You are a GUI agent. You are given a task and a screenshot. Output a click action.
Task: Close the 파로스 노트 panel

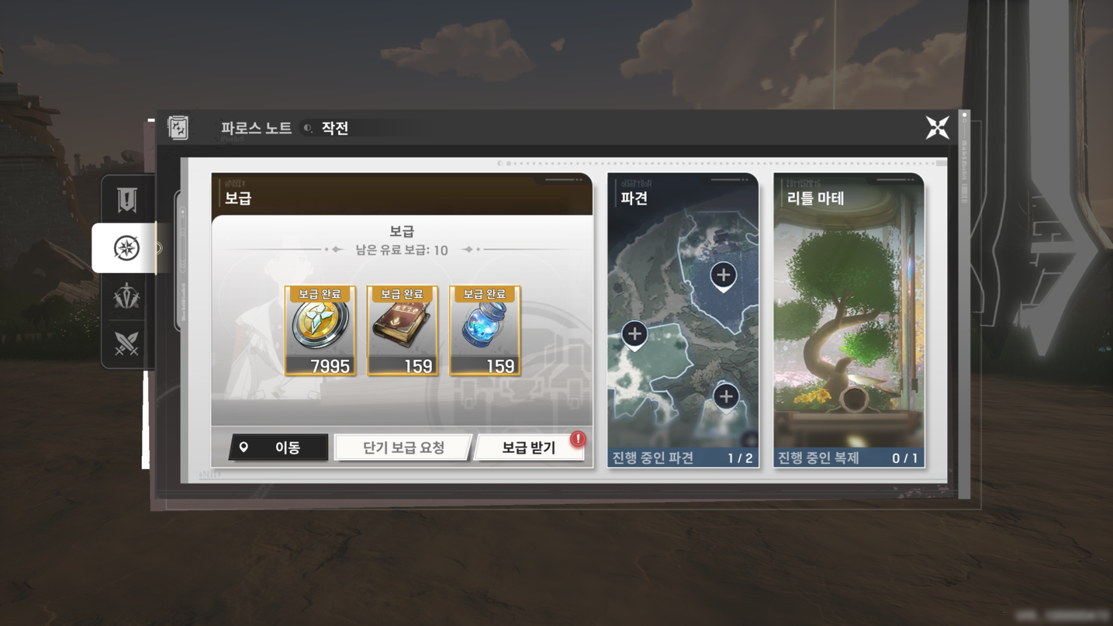point(937,127)
